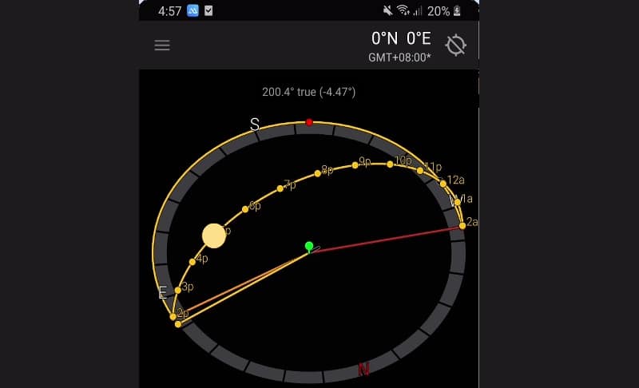639x388 pixels.
Task: Select the 1a hour marker
Action: pos(457,202)
